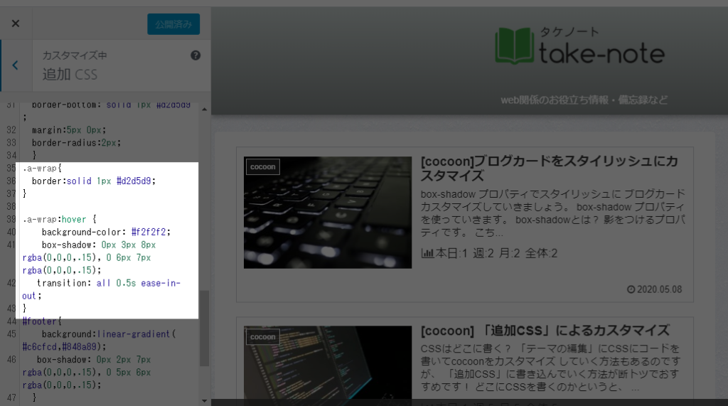
Task: Click the .a-wrap{ selector line in editor
Action: pyautogui.click(x=42, y=169)
